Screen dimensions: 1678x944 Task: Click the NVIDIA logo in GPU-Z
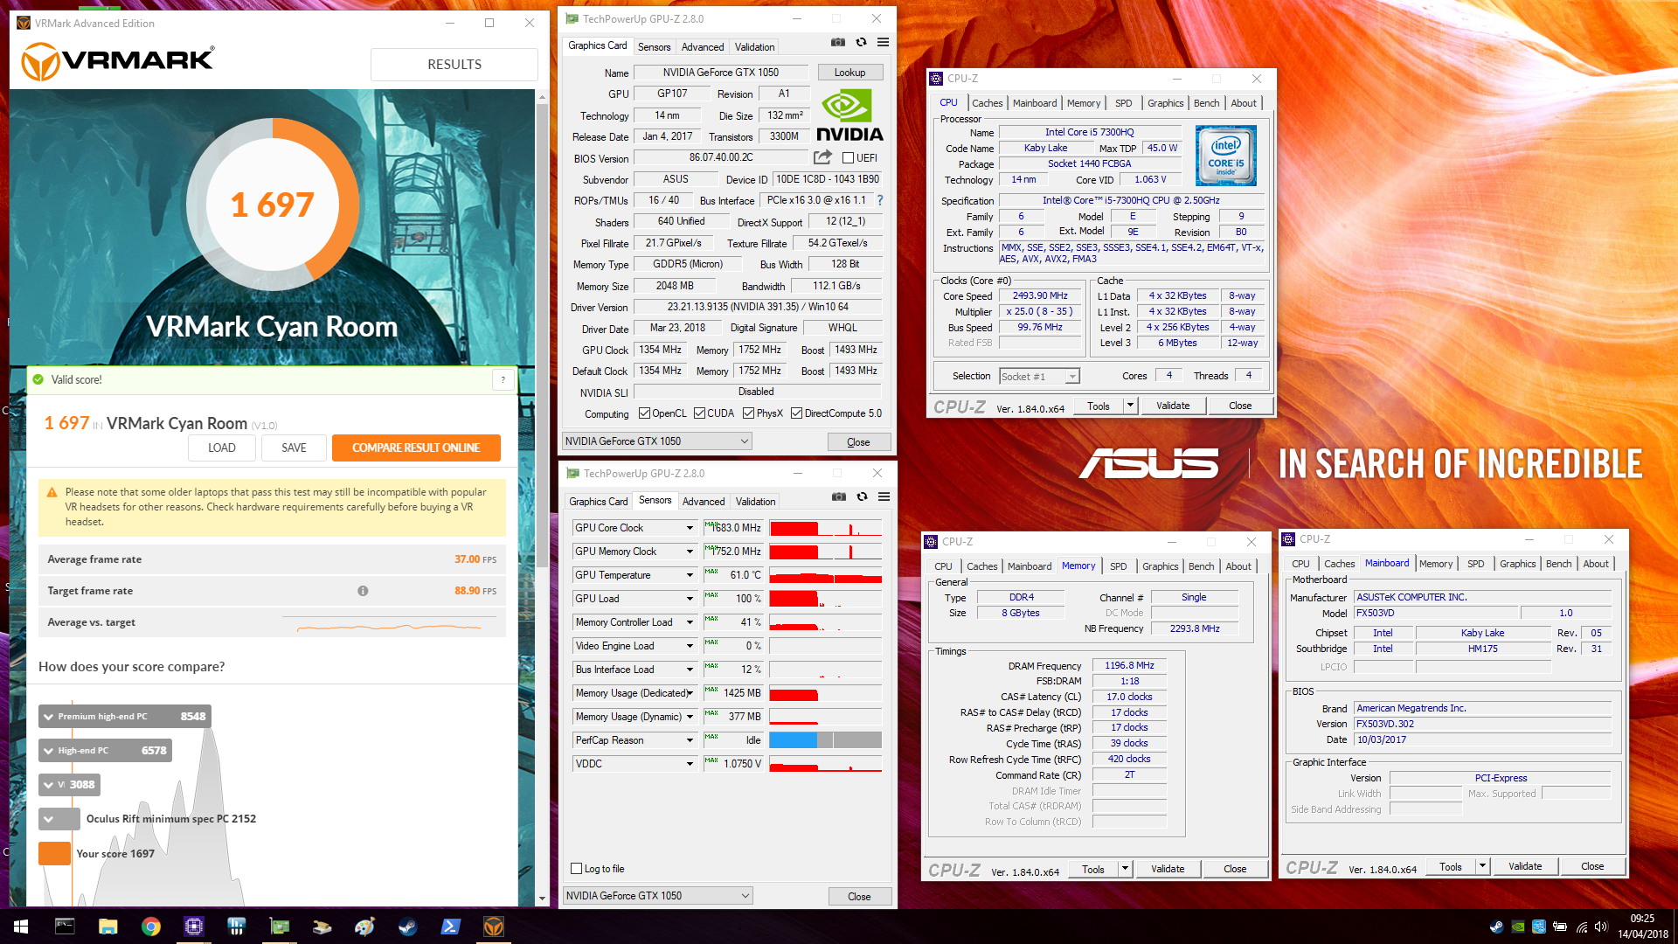point(849,116)
